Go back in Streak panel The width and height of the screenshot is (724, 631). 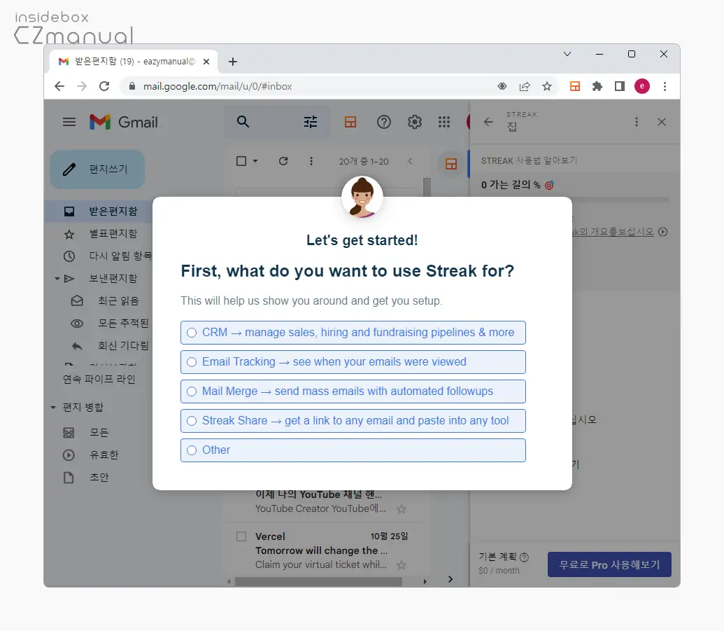pyautogui.click(x=488, y=122)
